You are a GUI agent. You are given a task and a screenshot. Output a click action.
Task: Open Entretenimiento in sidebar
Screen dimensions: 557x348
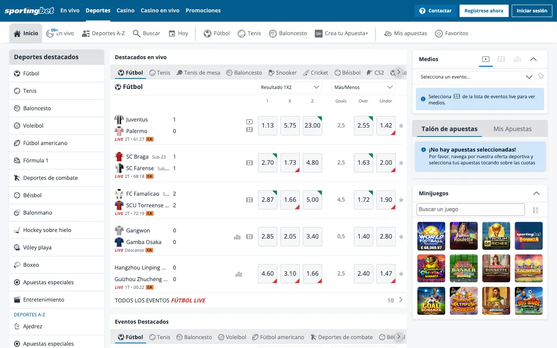tap(57, 300)
